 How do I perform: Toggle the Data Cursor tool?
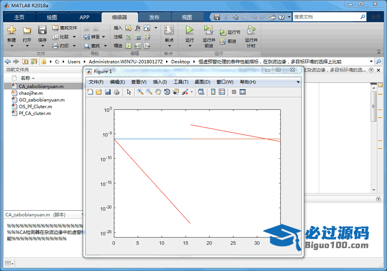pyautogui.click(x=176, y=92)
